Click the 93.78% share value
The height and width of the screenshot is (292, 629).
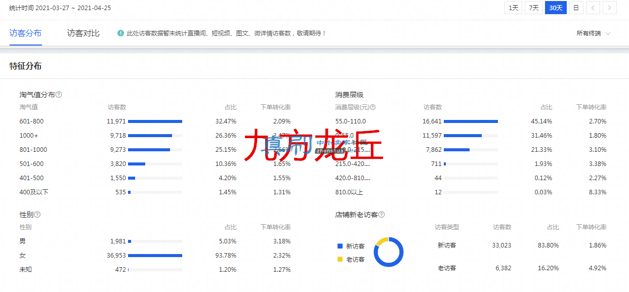(x=226, y=256)
